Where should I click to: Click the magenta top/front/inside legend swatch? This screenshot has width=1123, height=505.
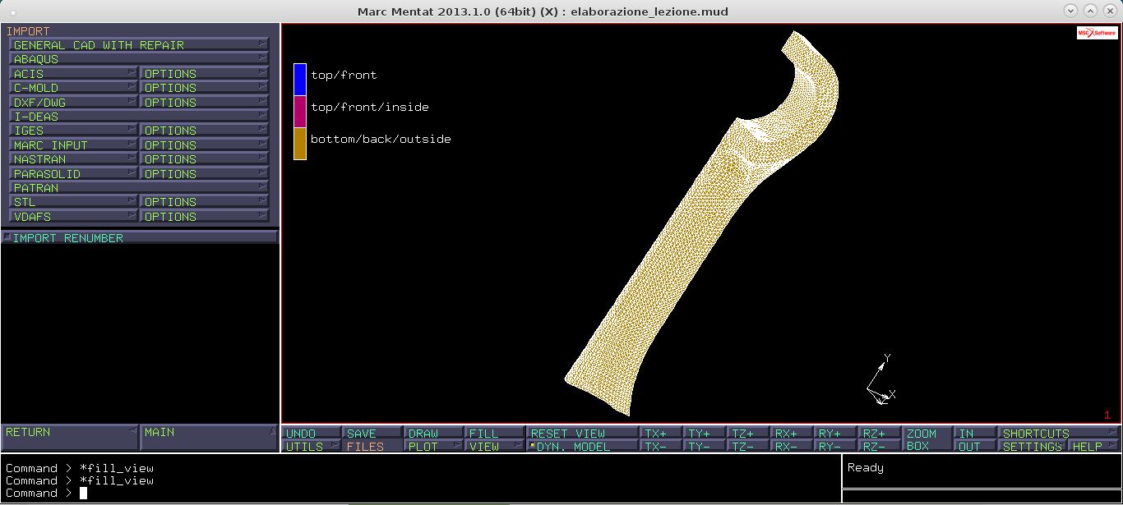(x=300, y=112)
